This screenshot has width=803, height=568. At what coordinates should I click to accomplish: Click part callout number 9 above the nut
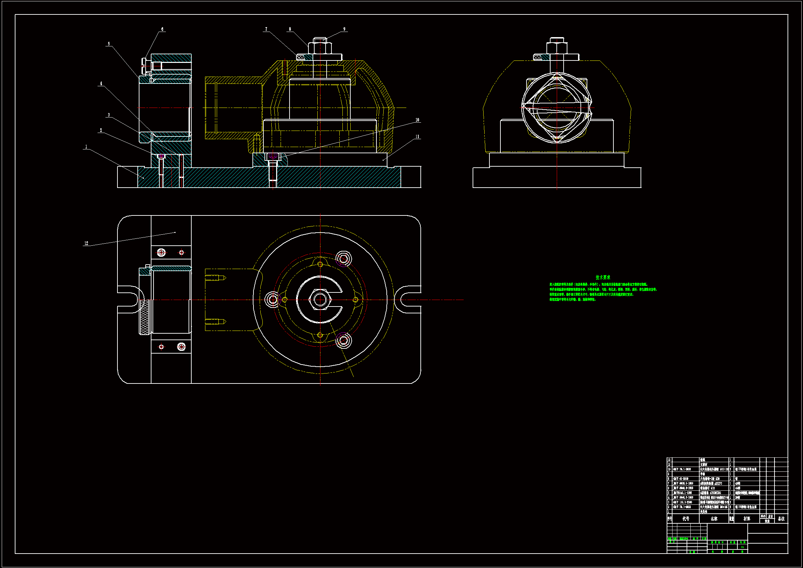tap(344, 29)
